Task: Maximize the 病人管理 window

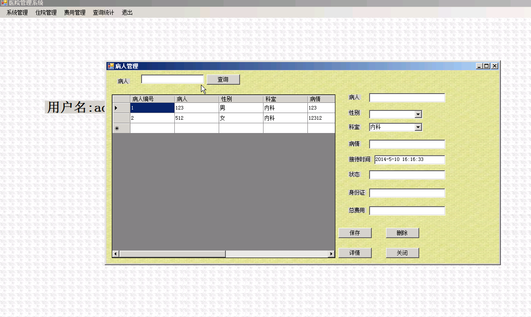Action: tap(487, 66)
